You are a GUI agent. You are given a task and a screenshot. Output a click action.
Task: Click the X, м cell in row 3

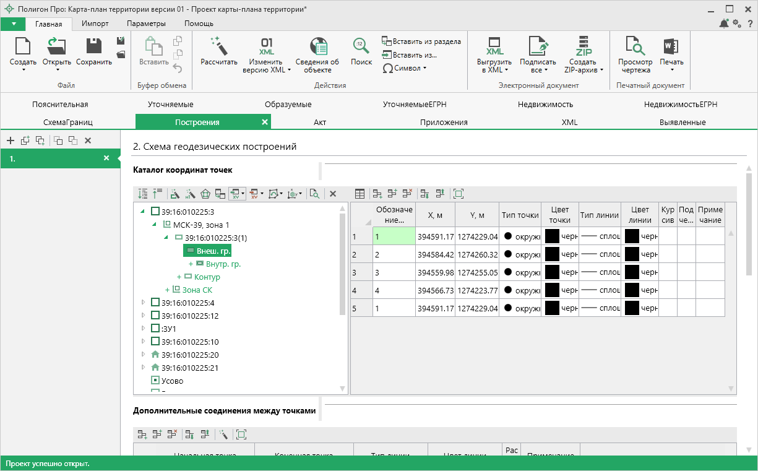tap(436, 272)
